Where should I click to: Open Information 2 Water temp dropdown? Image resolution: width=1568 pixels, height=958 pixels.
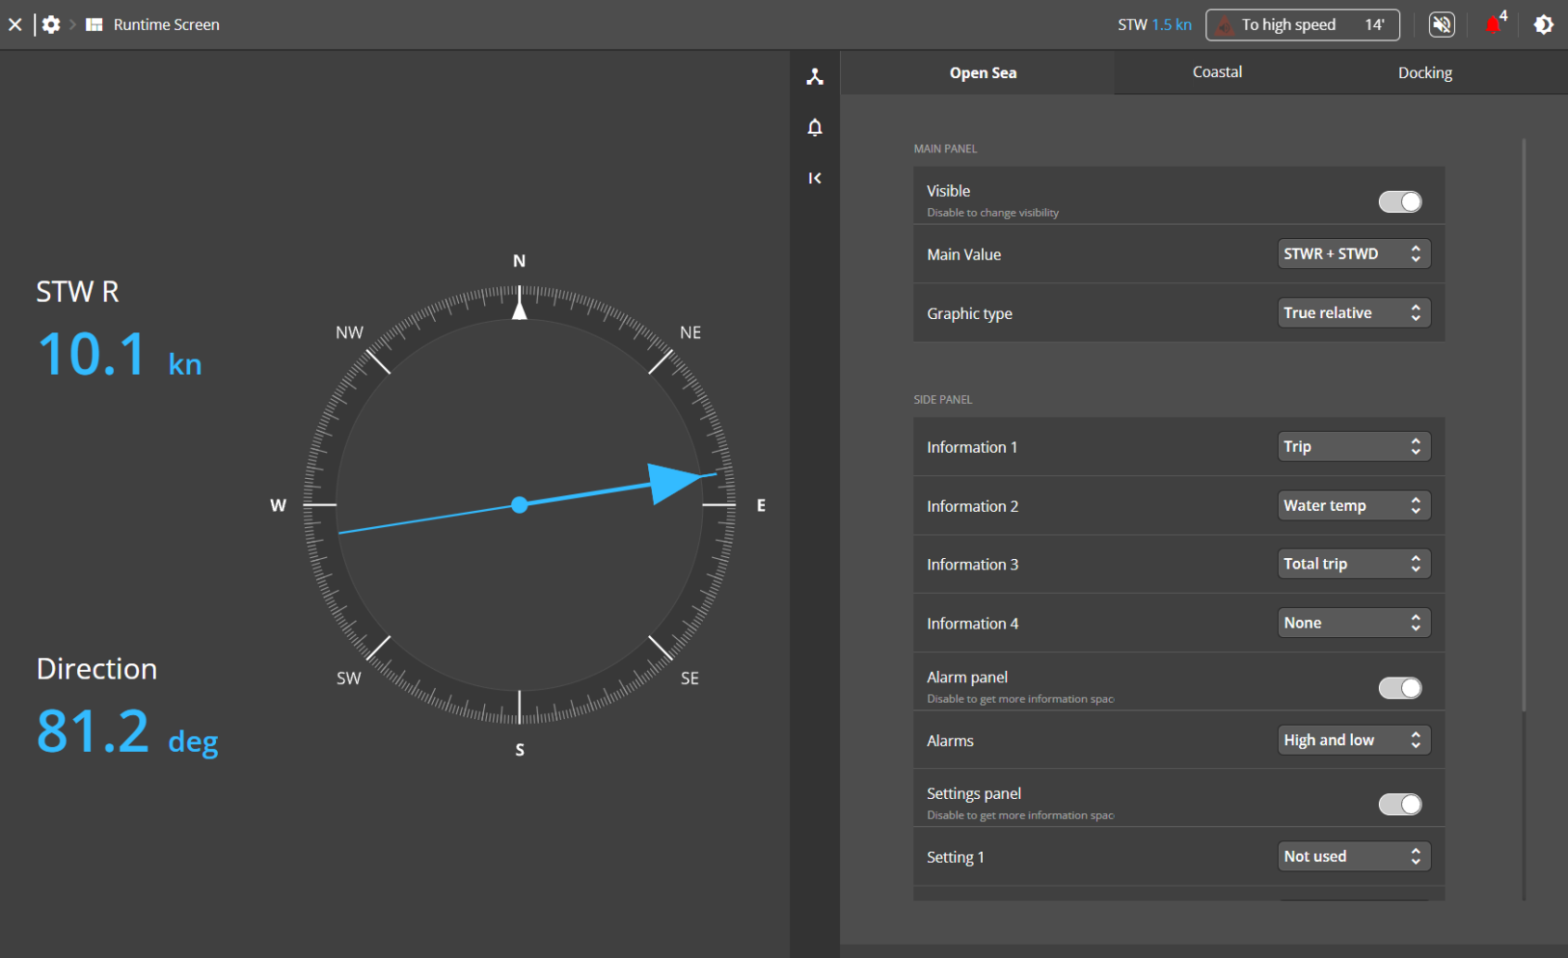[1354, 506]
